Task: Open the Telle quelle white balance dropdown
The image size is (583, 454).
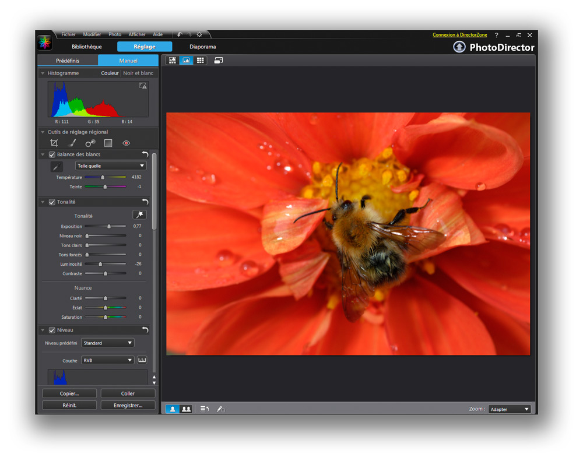Action: click(111, 166)
